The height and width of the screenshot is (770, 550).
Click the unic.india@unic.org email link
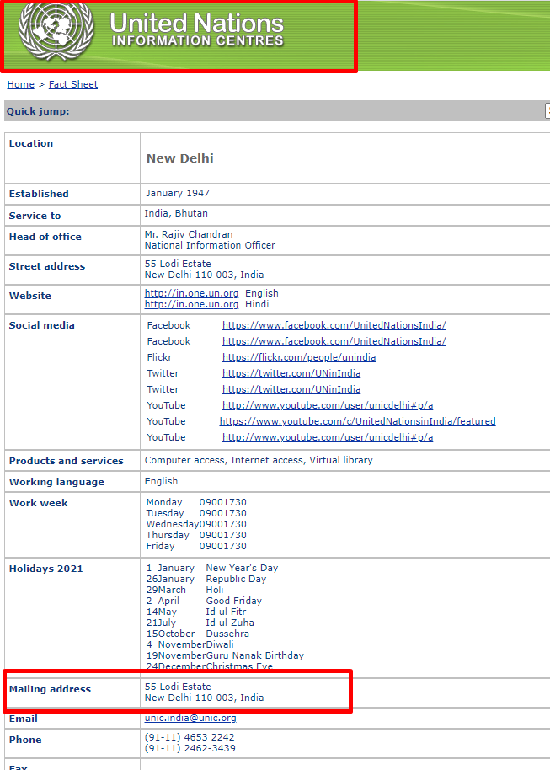[190, 718]
